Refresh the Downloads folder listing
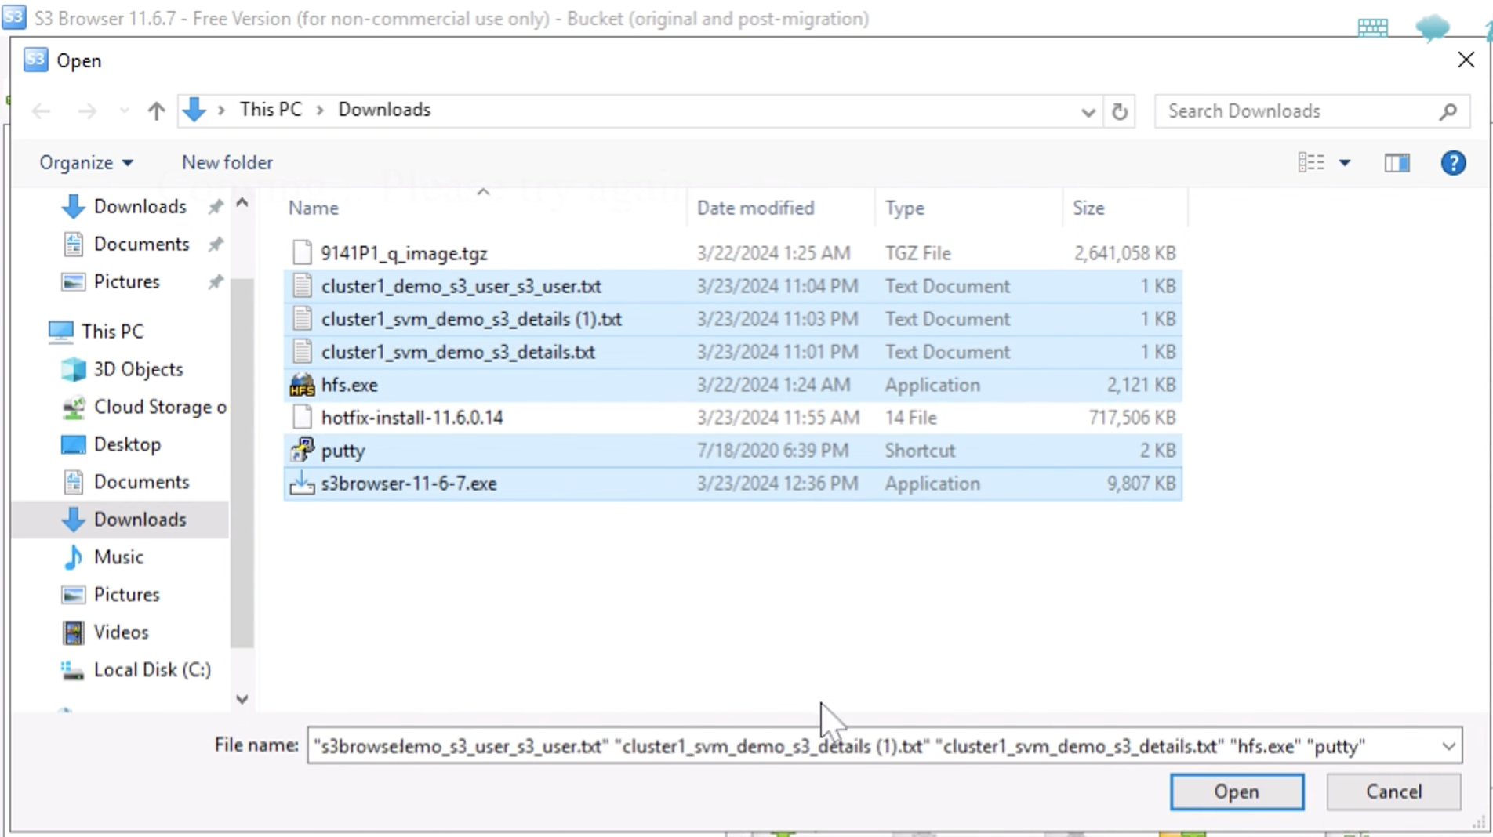The image size is (1493, 837). [x=1120, y=111]
